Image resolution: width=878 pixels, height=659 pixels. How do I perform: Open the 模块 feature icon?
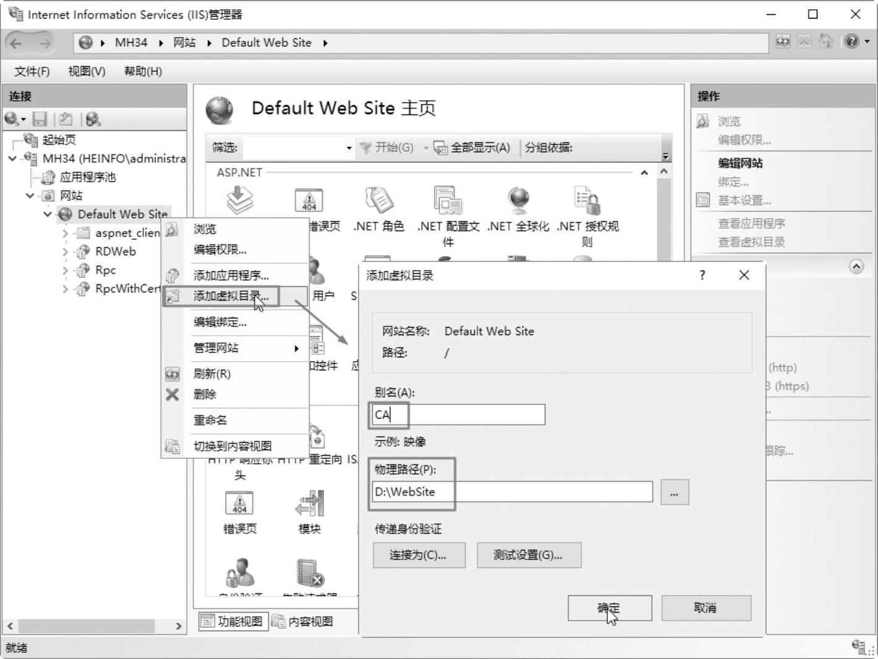(x=309, y=504)
